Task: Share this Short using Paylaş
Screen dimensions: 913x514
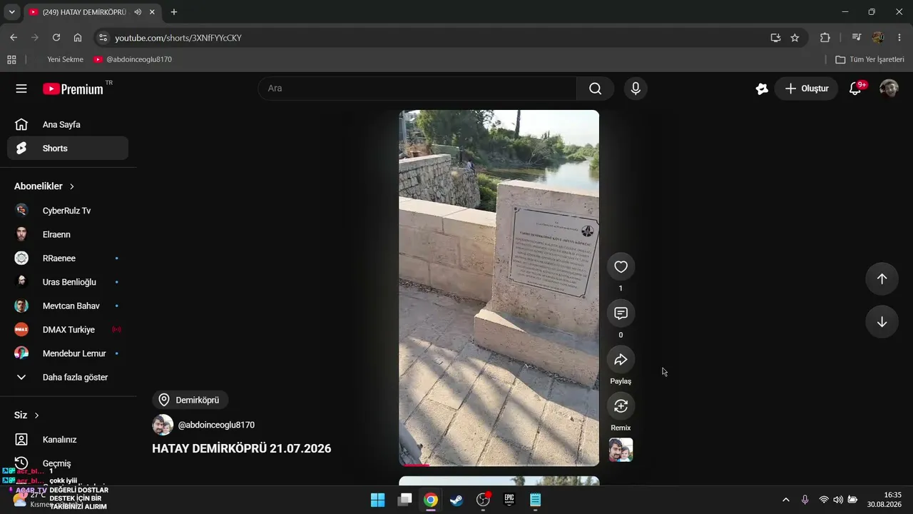Action: pyautogui.click(x=621, y=360)
